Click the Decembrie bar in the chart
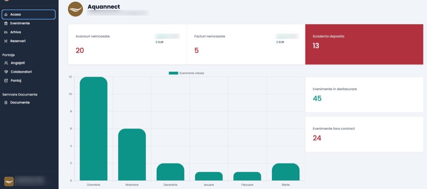The image size is (427, 189). pyautogui.click(x=170, y=172)
